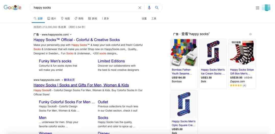Select the 全部 tab
The height and width of the screenshot is (134, 275).
click(38, 18)
